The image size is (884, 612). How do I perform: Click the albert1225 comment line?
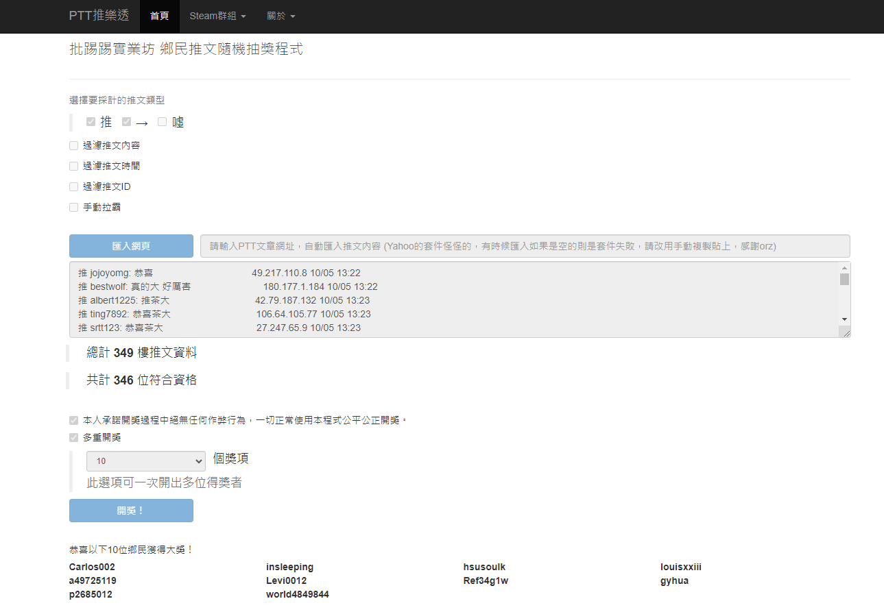[x=224, y=300]
